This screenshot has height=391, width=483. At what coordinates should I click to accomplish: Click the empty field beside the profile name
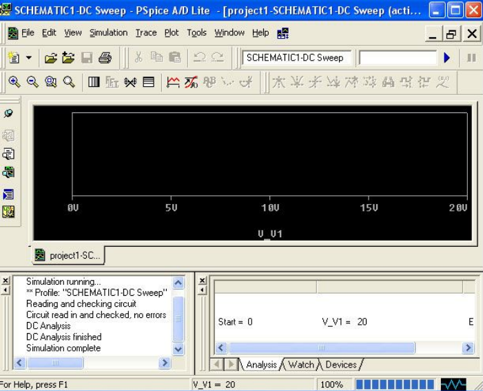(398, 58)
